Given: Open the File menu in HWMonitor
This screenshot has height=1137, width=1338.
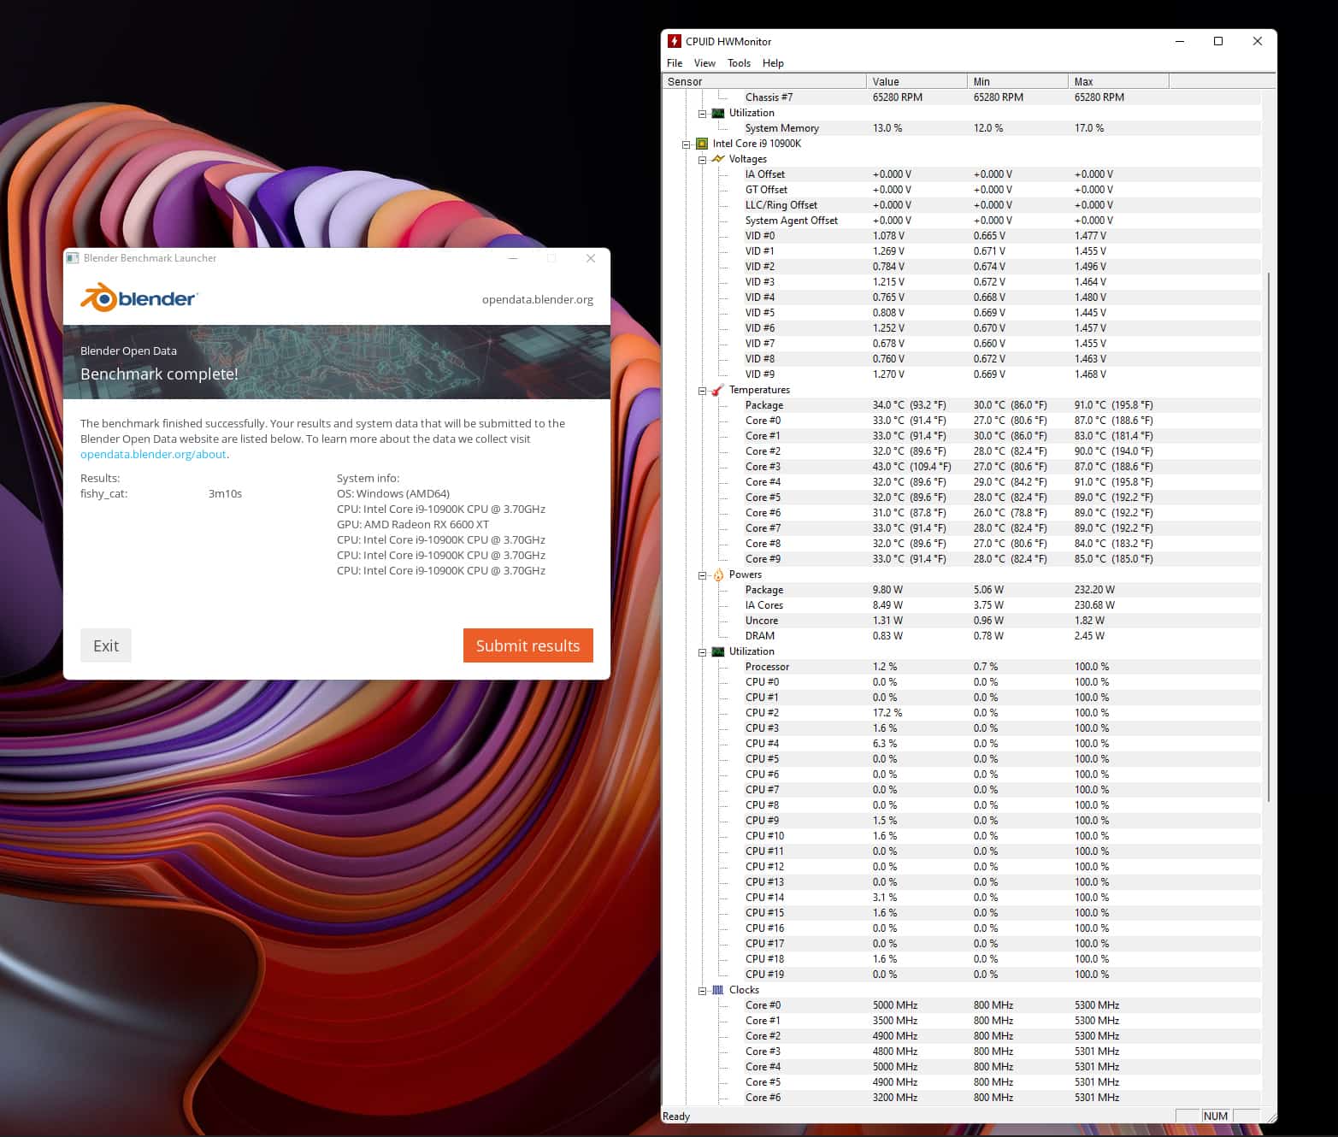Looking at the screenshot, I should pos(675,63).
